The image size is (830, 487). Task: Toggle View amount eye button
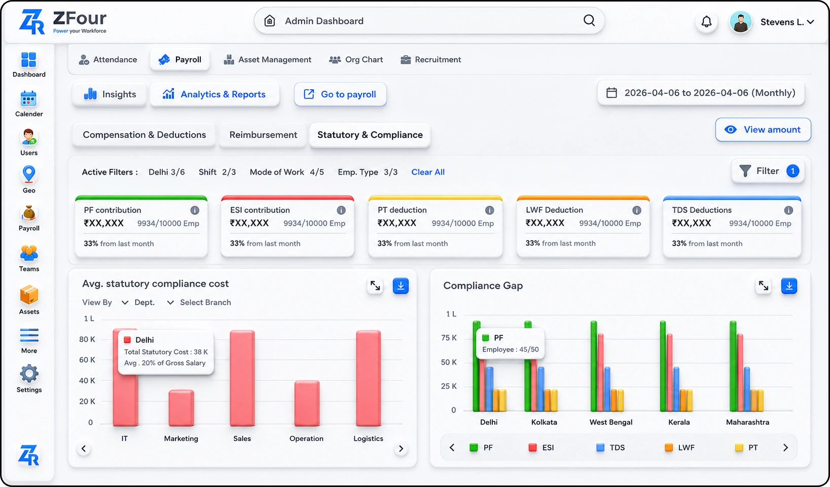tap(763, 130)
